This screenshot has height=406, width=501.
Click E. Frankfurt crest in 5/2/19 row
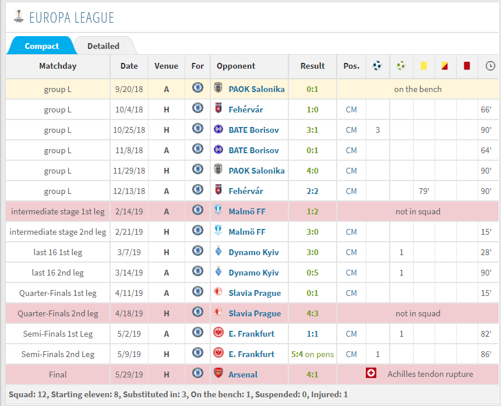[x=218, y=333]
